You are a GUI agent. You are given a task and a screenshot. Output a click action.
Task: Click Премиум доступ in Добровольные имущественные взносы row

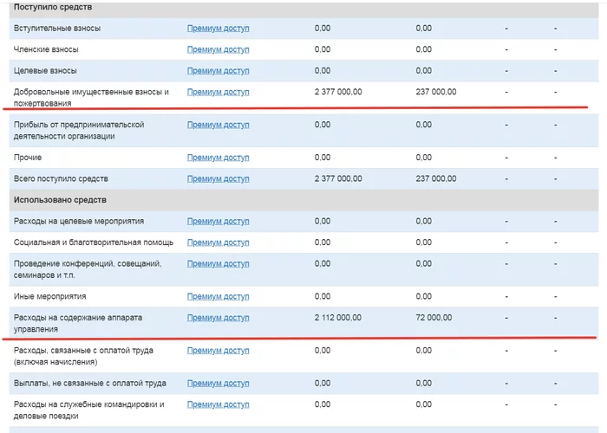218,92
